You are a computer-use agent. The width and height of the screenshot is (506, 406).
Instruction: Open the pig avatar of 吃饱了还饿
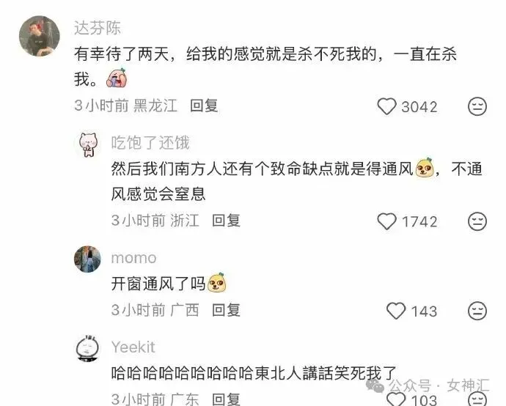[88, 144]
